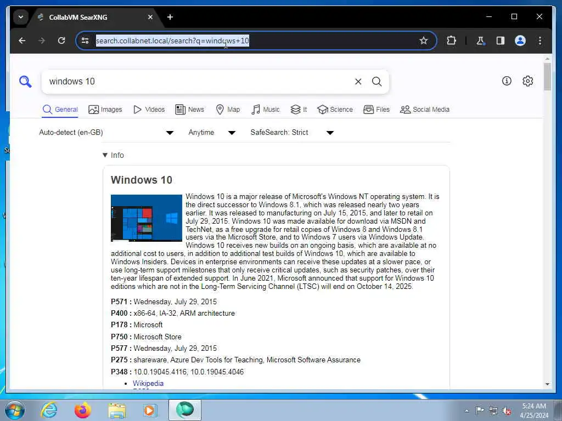Click the Windows 10 infobox heading

tap(142, 180)
